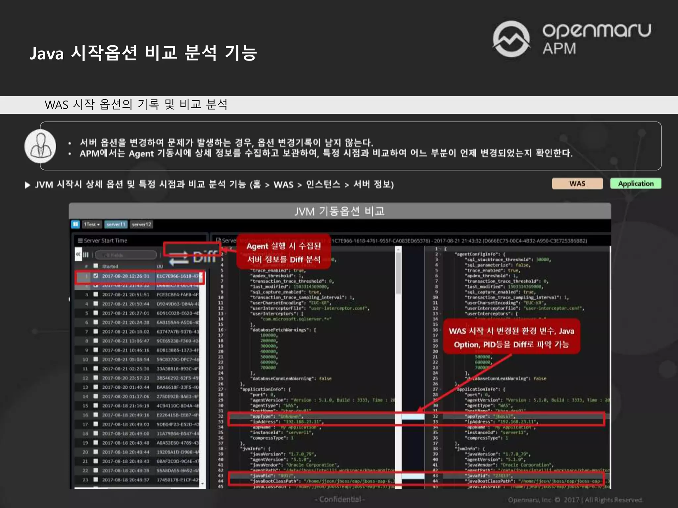Click the hamburger icon beside Server Start Time

coord(80,240)
